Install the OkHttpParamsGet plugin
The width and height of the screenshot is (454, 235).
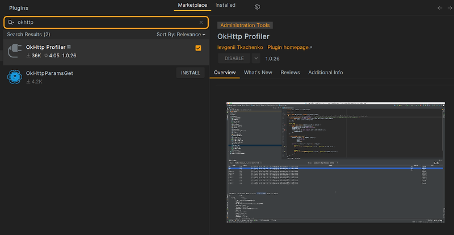coord(191,73)
